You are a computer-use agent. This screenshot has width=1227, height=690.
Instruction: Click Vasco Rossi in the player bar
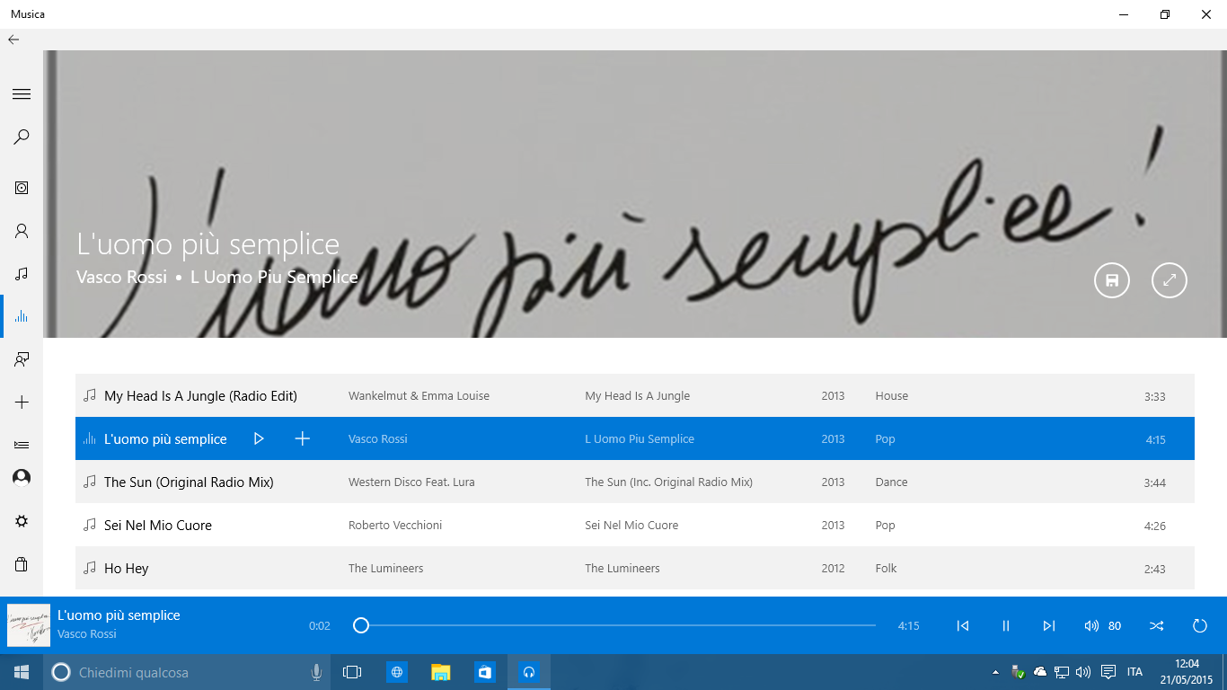pyautogui.click(x=87, y=634)
